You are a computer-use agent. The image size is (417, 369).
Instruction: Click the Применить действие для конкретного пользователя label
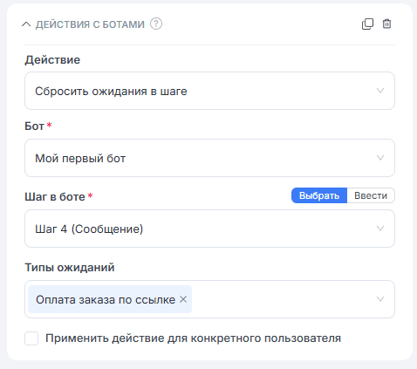193,338
